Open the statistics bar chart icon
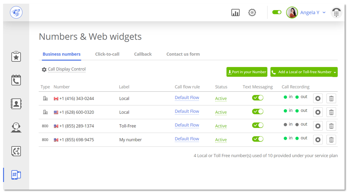The width and height of the screenshot is (348, 193). coord(235,13)
